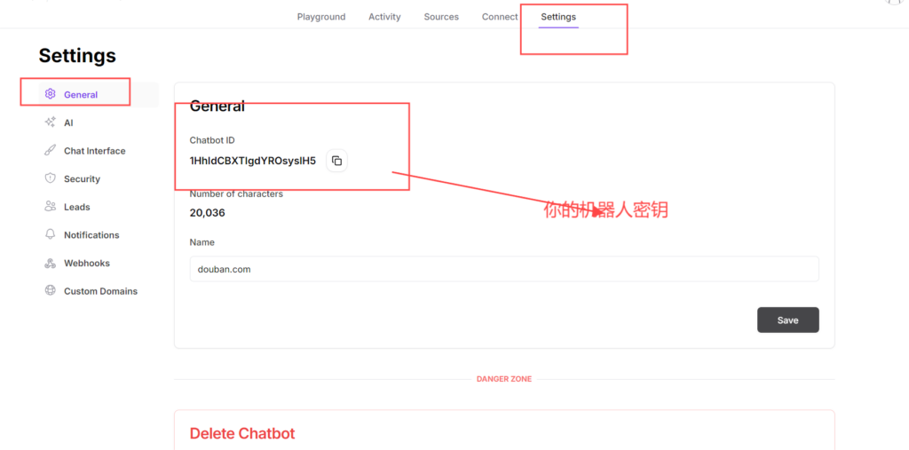The width and height of the screenshot is (909, 450).
Task: Switch to the Playground tab
Action: coord(321,17)
